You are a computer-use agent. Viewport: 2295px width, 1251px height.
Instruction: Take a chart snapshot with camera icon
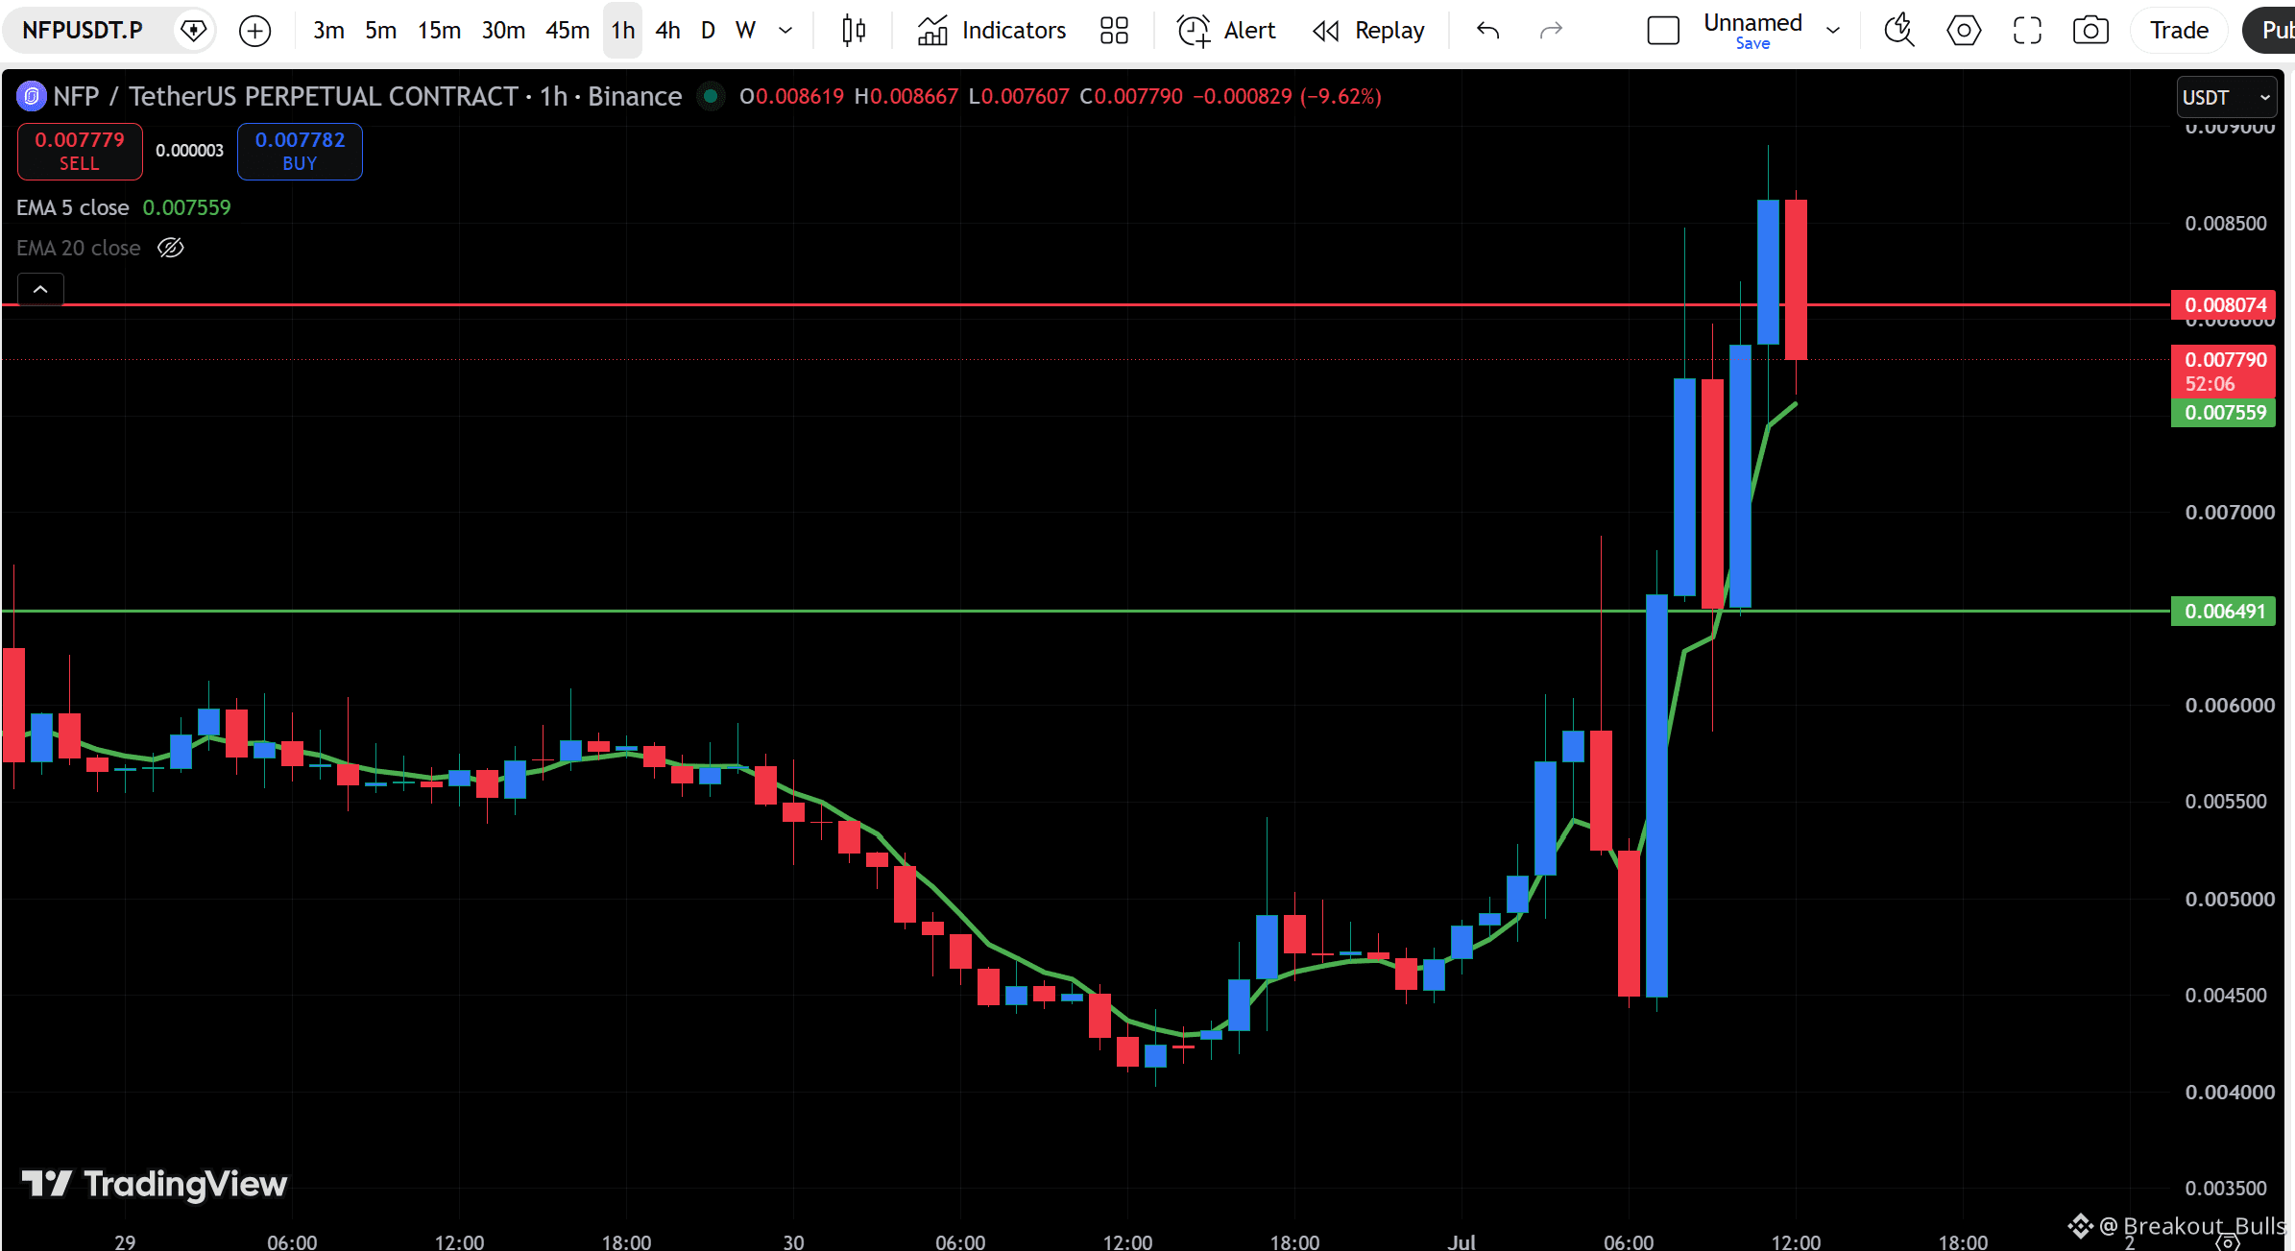click(2090, 31)
